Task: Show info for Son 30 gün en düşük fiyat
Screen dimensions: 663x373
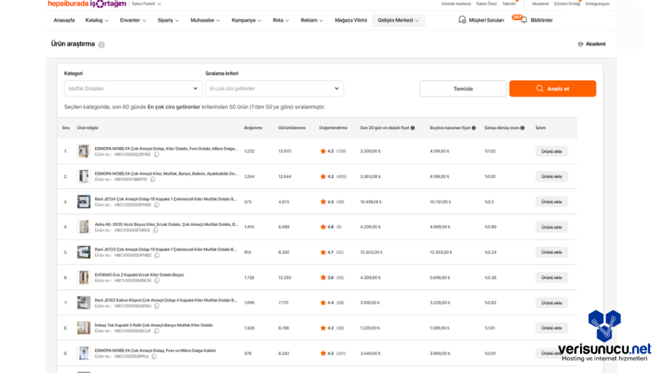Action: (412, 128)
